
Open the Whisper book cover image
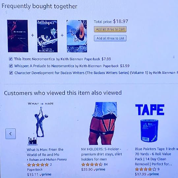tap(47, 36)
